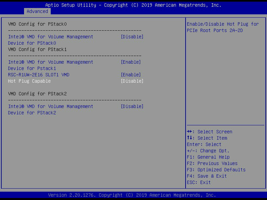Click ESC: Exit hint
The image size is (267, 200).
[199, 182]
